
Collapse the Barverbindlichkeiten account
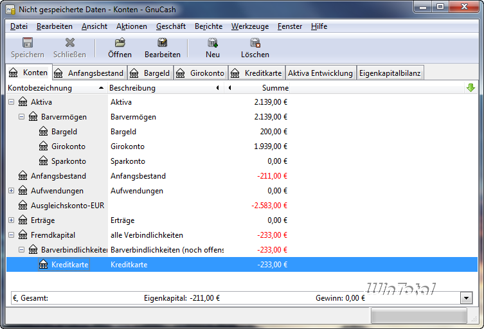pyautogui.click(x=21, y=250)
